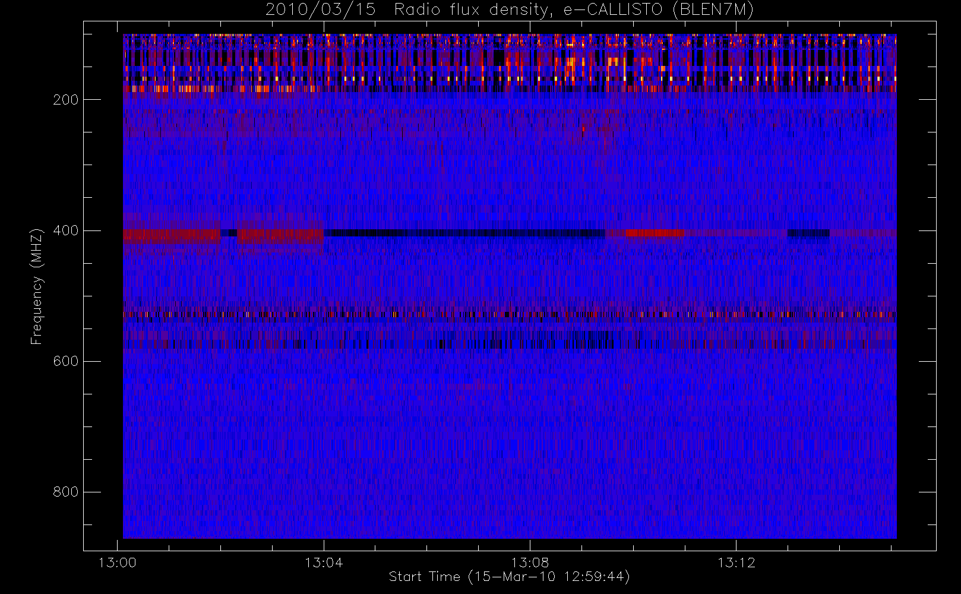
Task: Click the 13:08 time tick label
Action: (x=530, y=563)
